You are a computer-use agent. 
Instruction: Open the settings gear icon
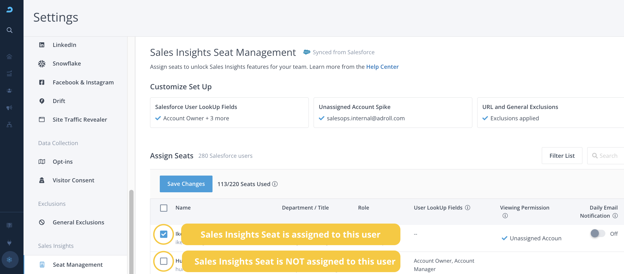tap(9, 260)
